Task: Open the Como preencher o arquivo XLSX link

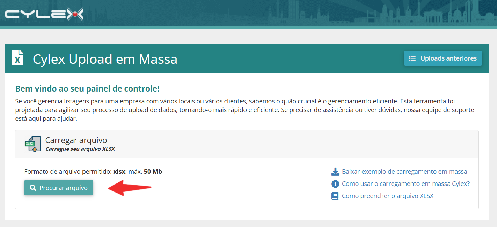Action: click(x=388, y=196)
